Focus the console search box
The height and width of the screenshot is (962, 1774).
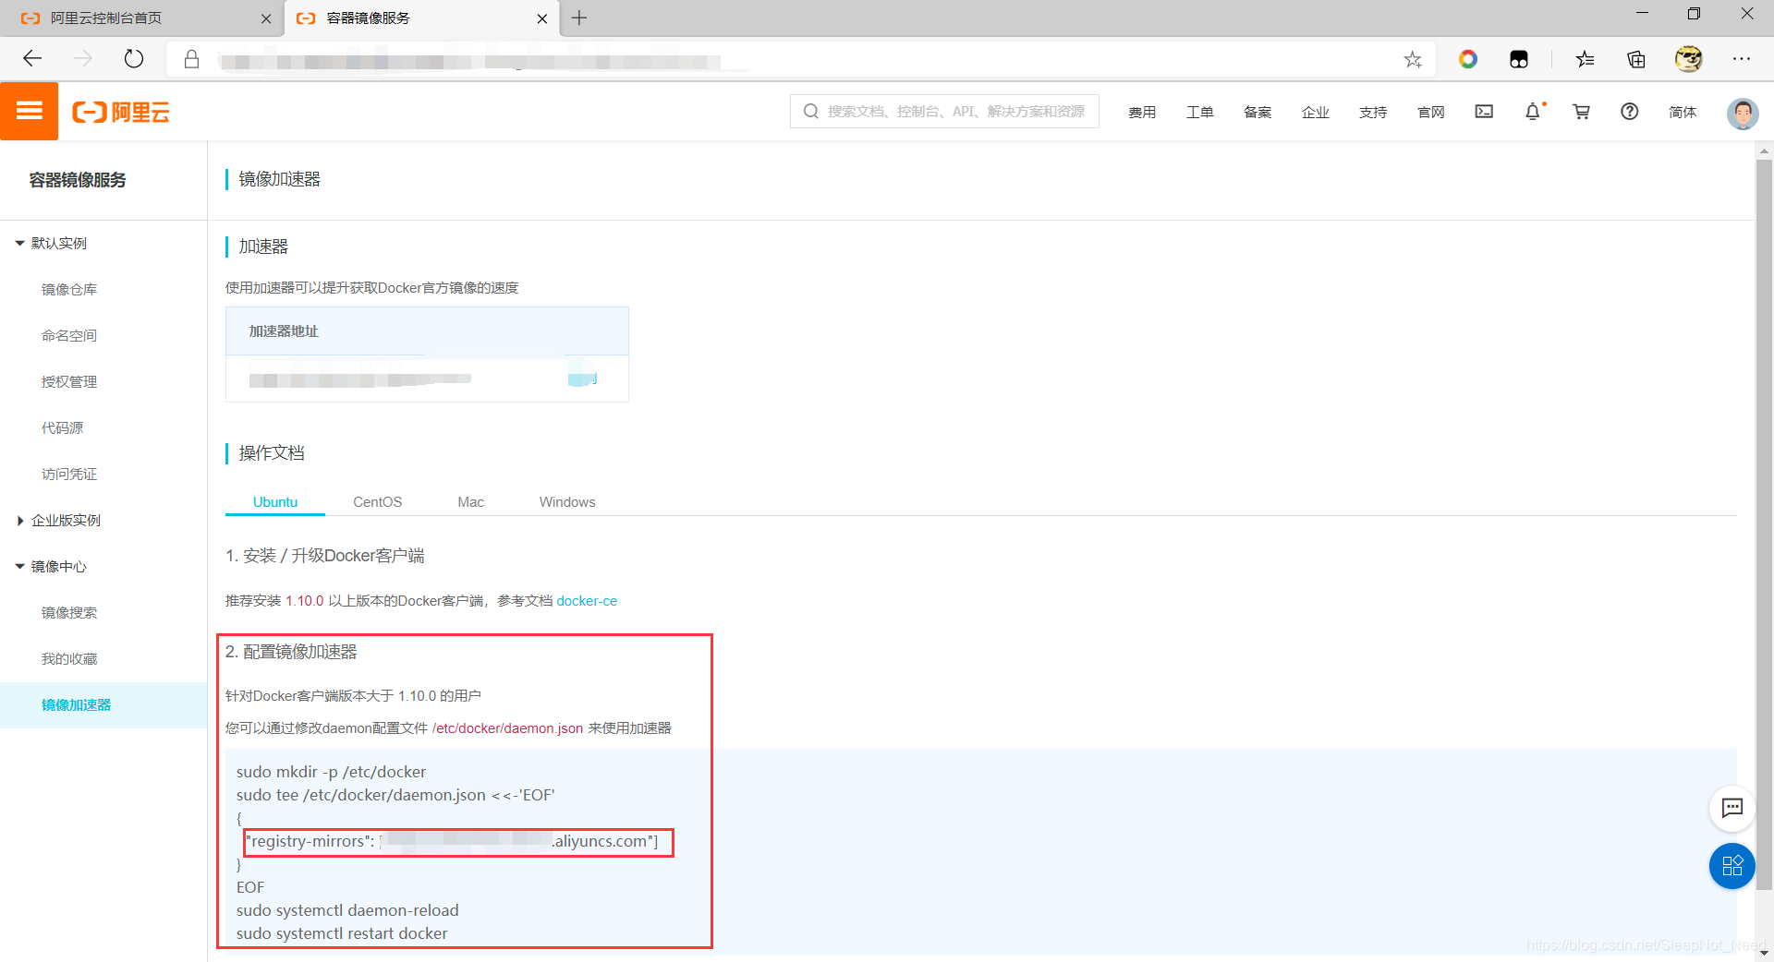(x=944, y=112)
